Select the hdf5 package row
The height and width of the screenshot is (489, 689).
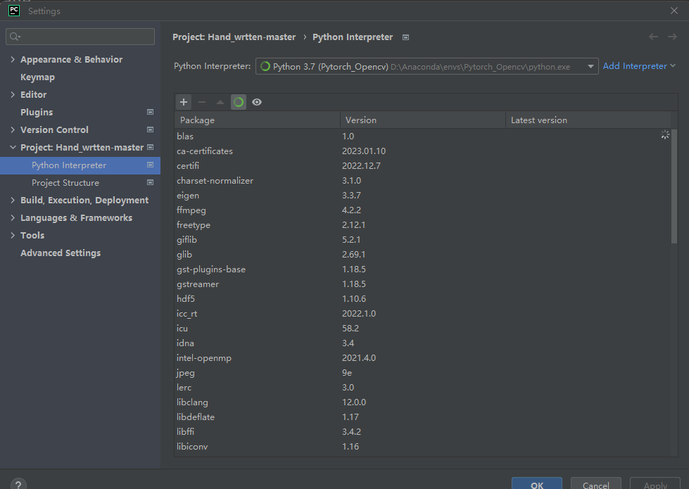[422, 299]
